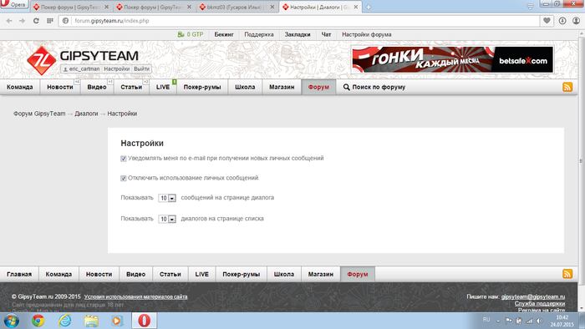The image size is (585, 329).
Task: Open the Windows Start button
Action: click(x=11, y=321)
